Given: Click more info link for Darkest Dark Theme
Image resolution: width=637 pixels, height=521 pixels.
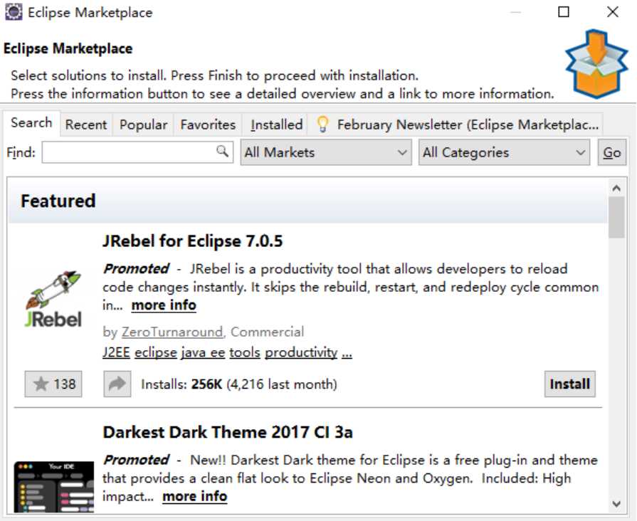Looking at the screenshot, I should click(x=194, y=496).
